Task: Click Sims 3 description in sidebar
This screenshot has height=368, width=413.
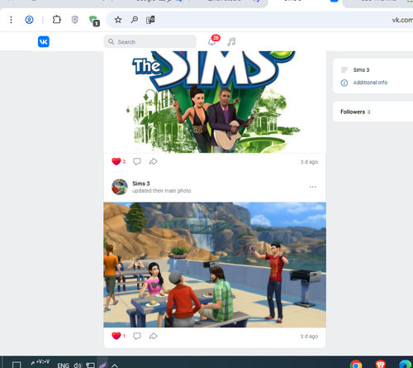Action: 361,70
